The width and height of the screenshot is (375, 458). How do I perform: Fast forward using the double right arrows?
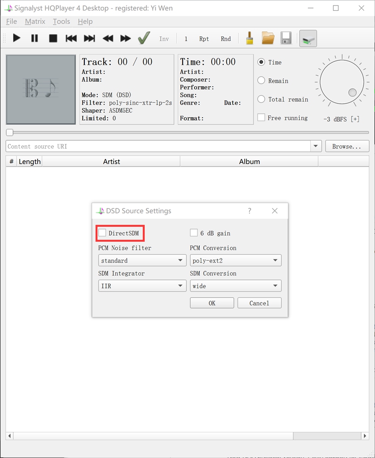click(126, 38)
